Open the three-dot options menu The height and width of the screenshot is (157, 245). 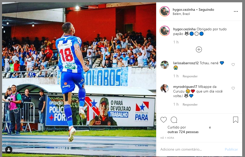[x=236, y=11]
